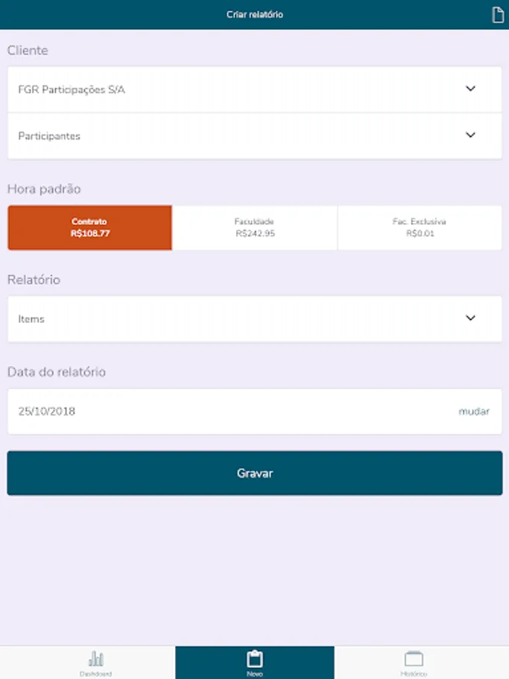Image resolution: width=509 pixels, height=679 pixels.
Task: Go to the Histórico tab label
Action: [413, 674]
